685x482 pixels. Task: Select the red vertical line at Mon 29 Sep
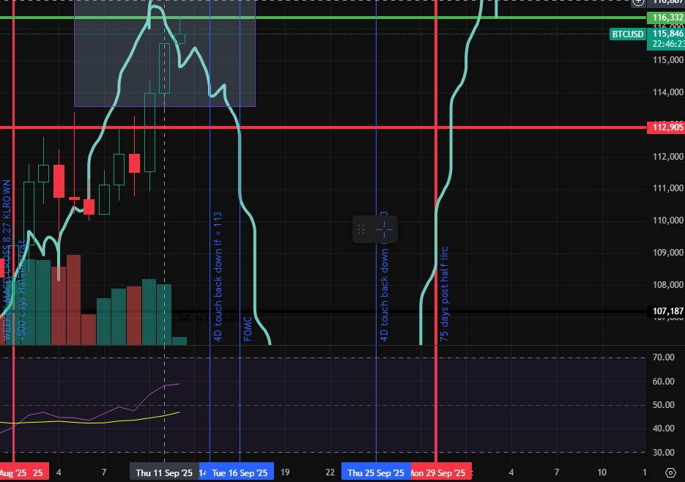point(436,175)
